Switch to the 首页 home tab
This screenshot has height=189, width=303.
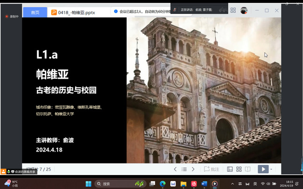(x=35, y=13)
